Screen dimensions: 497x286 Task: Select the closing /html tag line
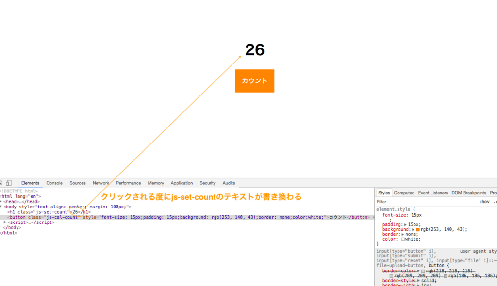pyautogui.click(x=9, y=233)
